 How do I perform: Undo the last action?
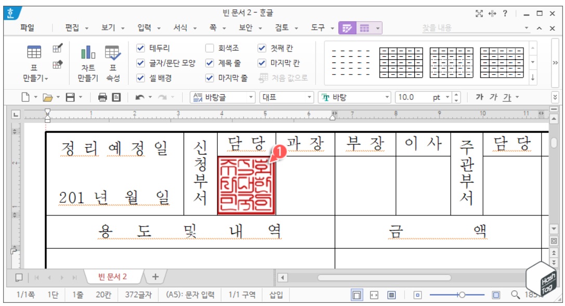[140, 97]
